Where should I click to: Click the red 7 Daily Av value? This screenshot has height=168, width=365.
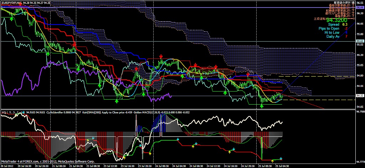346,36
